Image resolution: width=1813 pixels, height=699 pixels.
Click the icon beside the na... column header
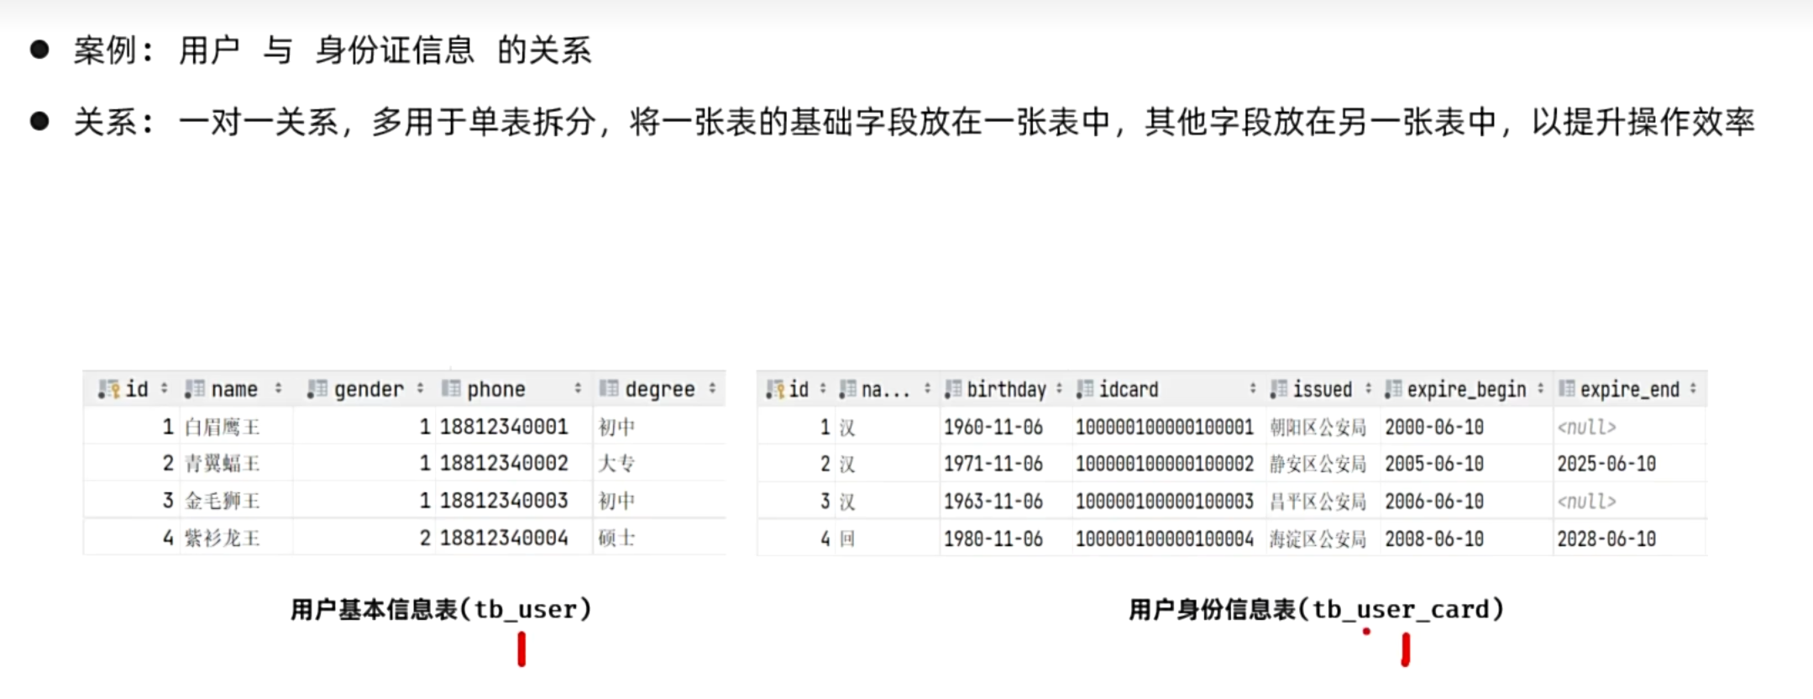point(847,389)
